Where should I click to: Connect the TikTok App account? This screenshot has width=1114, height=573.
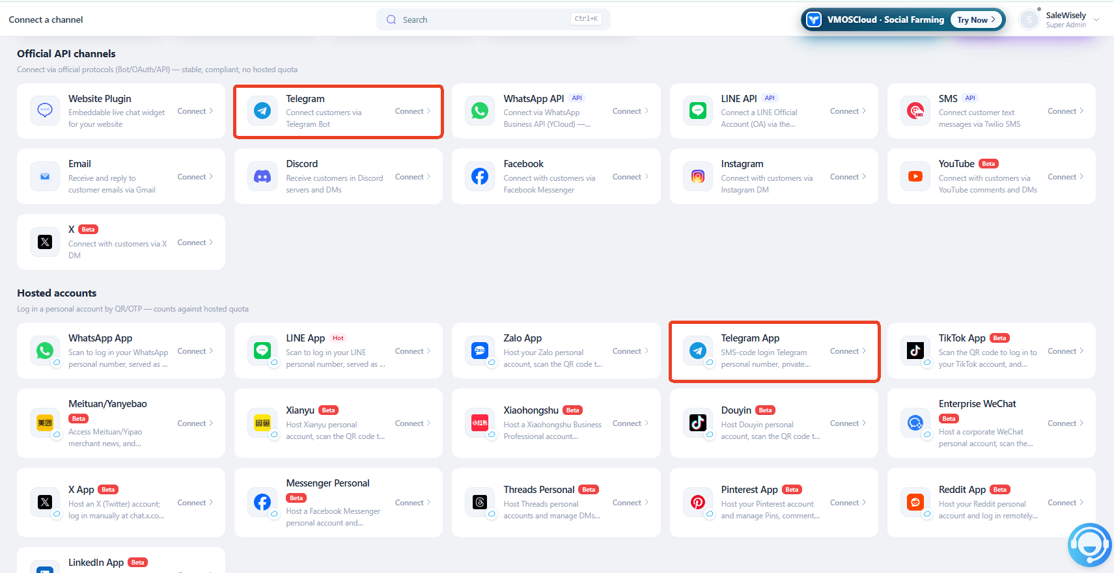(1065, 351)
